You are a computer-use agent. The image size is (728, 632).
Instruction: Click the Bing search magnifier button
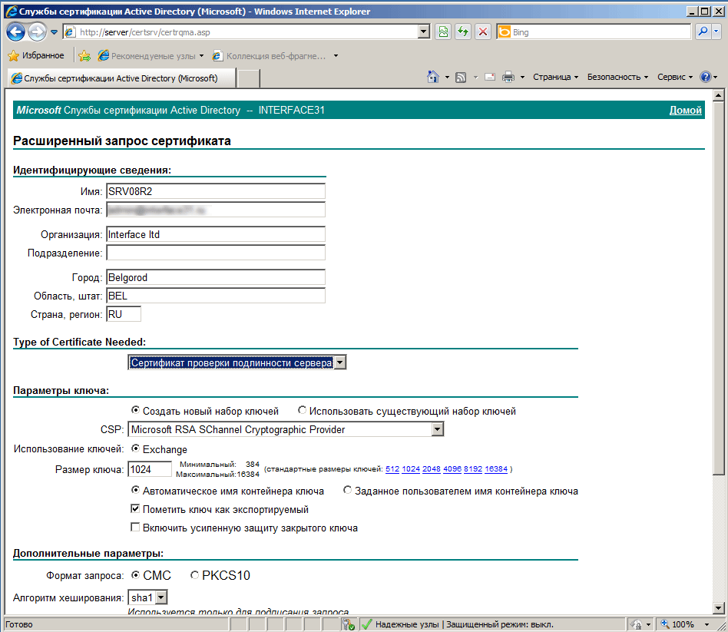[x=703, y=31]
